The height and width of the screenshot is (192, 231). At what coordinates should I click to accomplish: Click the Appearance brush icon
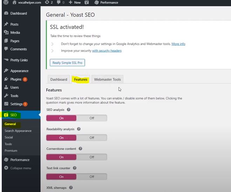click(6, 71)
